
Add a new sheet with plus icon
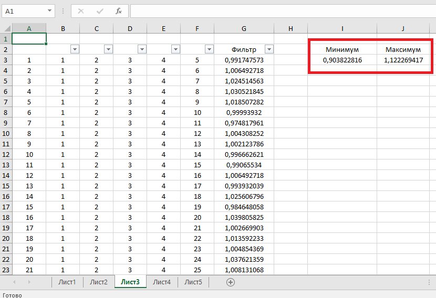coord(231,282)
